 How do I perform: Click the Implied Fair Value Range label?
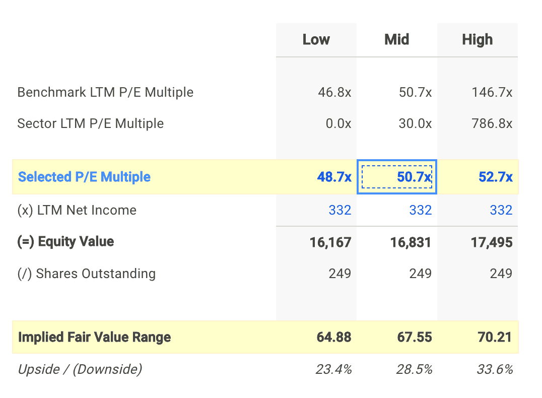tap(94, 337)
